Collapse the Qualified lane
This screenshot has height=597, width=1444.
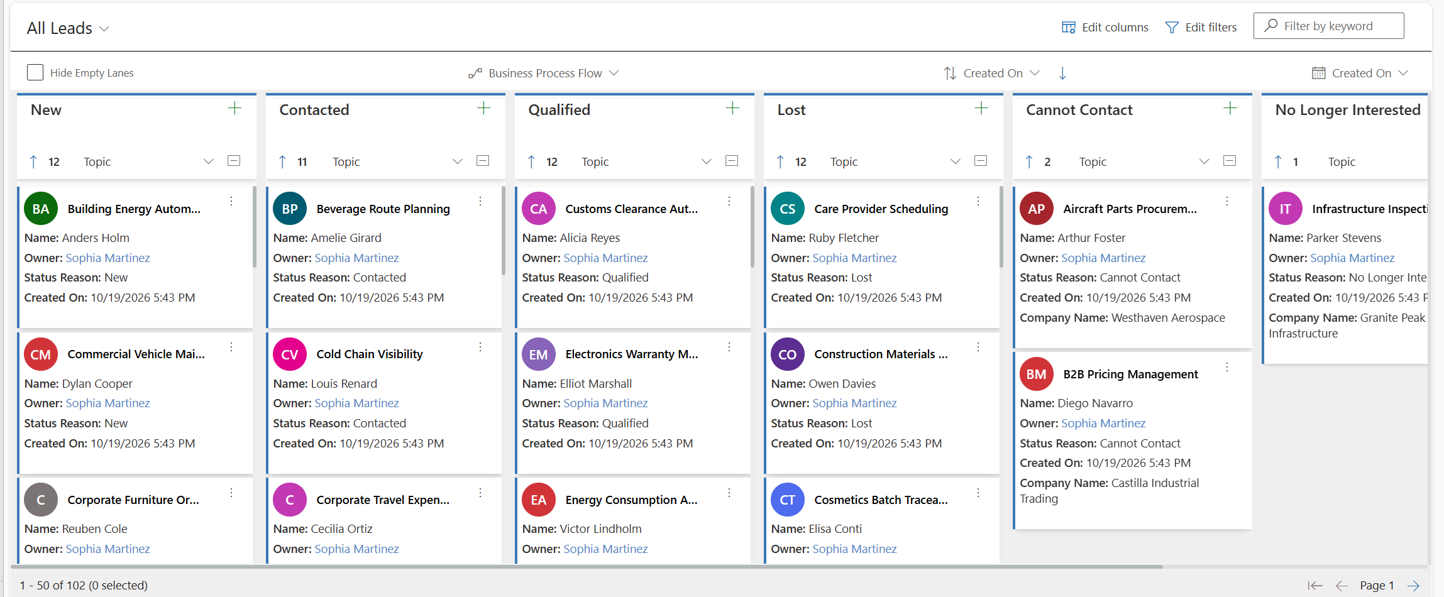(732, 161)
